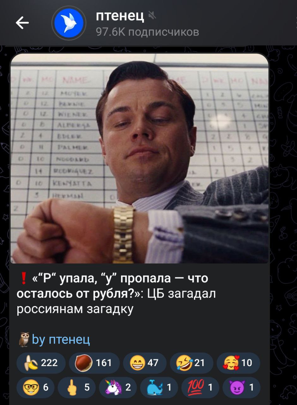Add the rolling-laughing reaction showing 21
This screenshot has height=405, width=297.
tap(192, 363)
